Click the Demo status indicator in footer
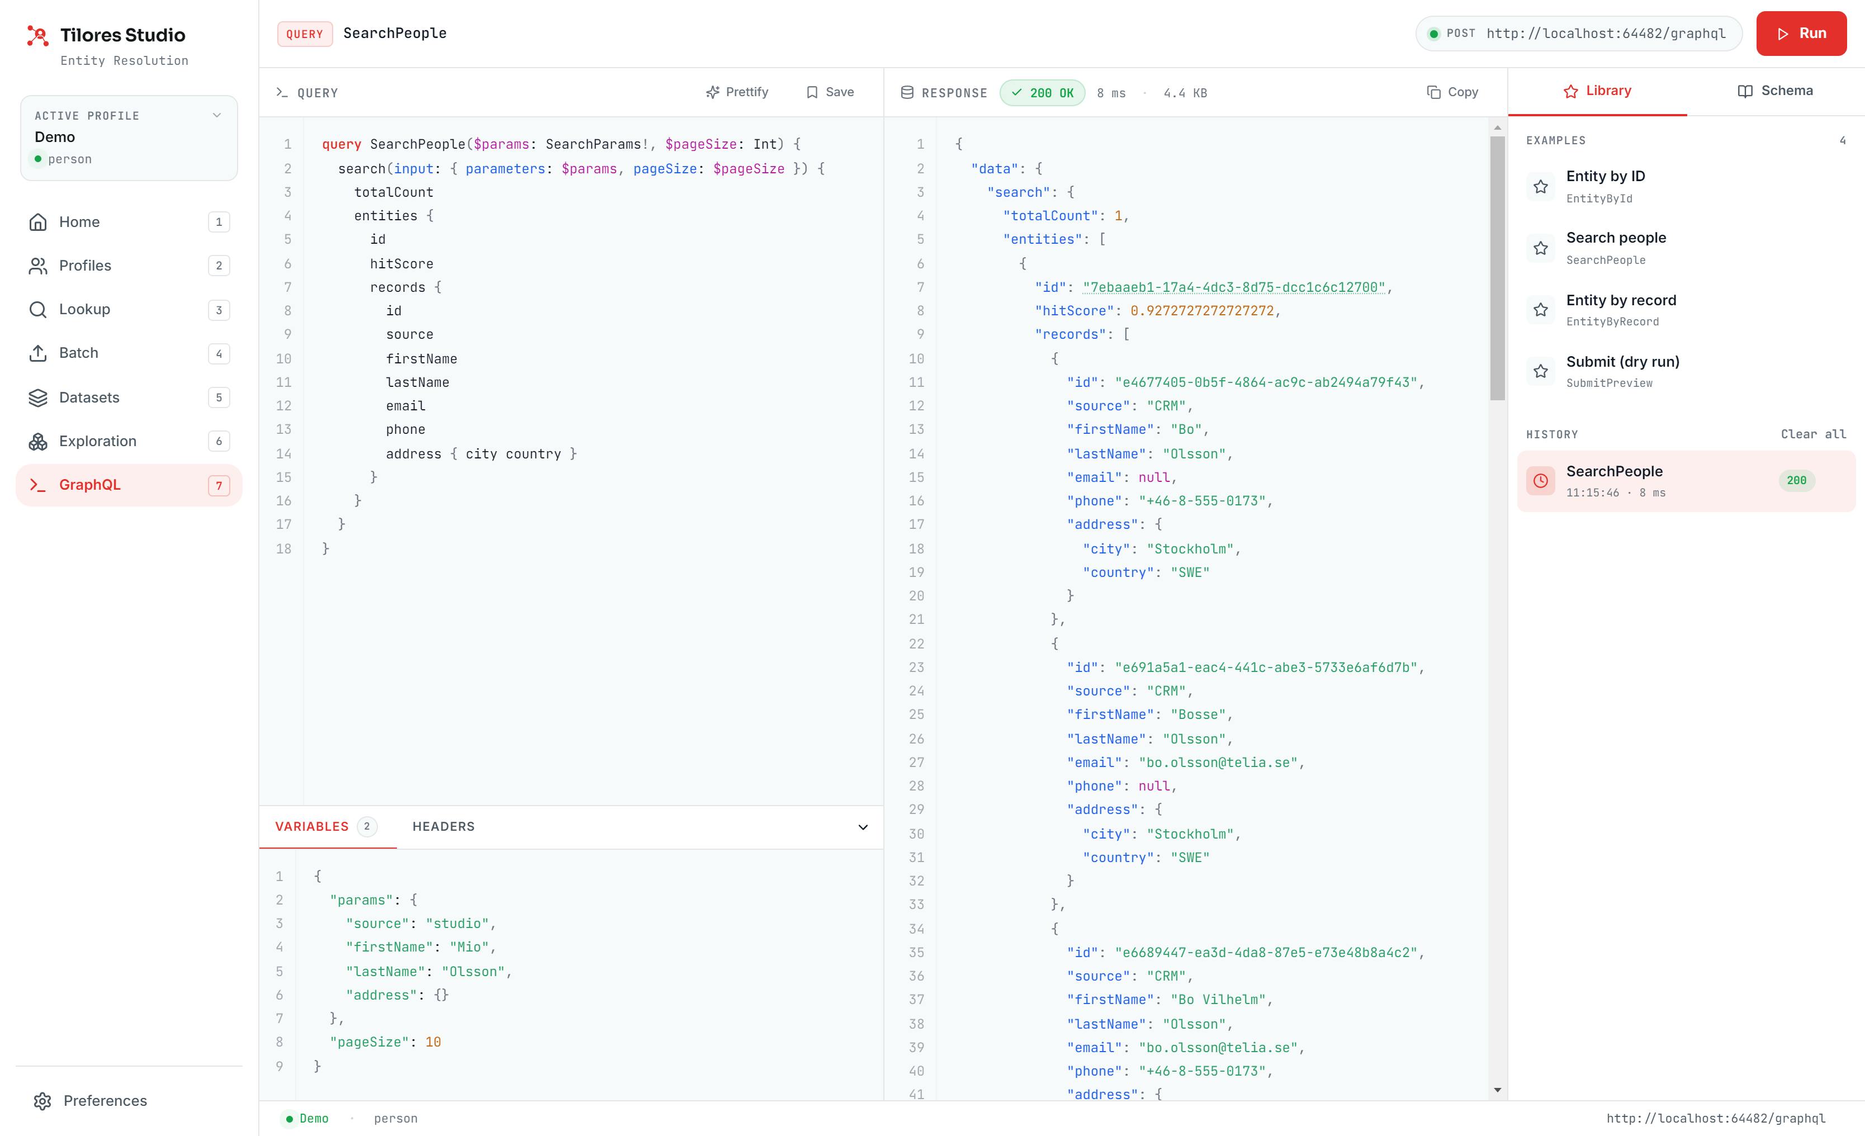 tap(306, 1119)
